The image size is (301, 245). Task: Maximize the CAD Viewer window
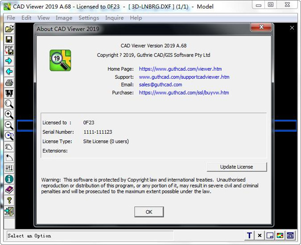(270, 5)
